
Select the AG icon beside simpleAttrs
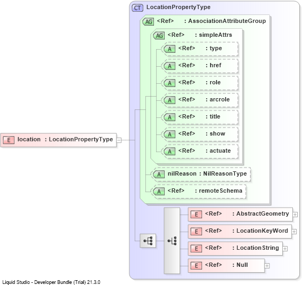point(159,35)
